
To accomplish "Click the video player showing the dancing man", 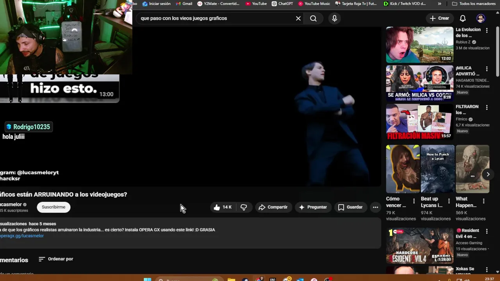I will pyautogui.click(x=257, y=107).
